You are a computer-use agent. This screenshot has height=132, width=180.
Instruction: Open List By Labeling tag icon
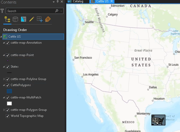click(48, 19)
